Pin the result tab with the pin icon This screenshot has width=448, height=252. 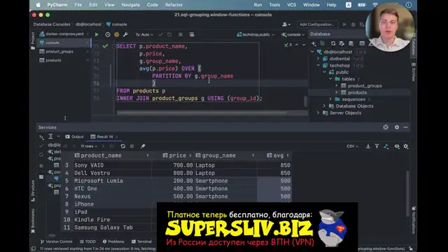143,146
